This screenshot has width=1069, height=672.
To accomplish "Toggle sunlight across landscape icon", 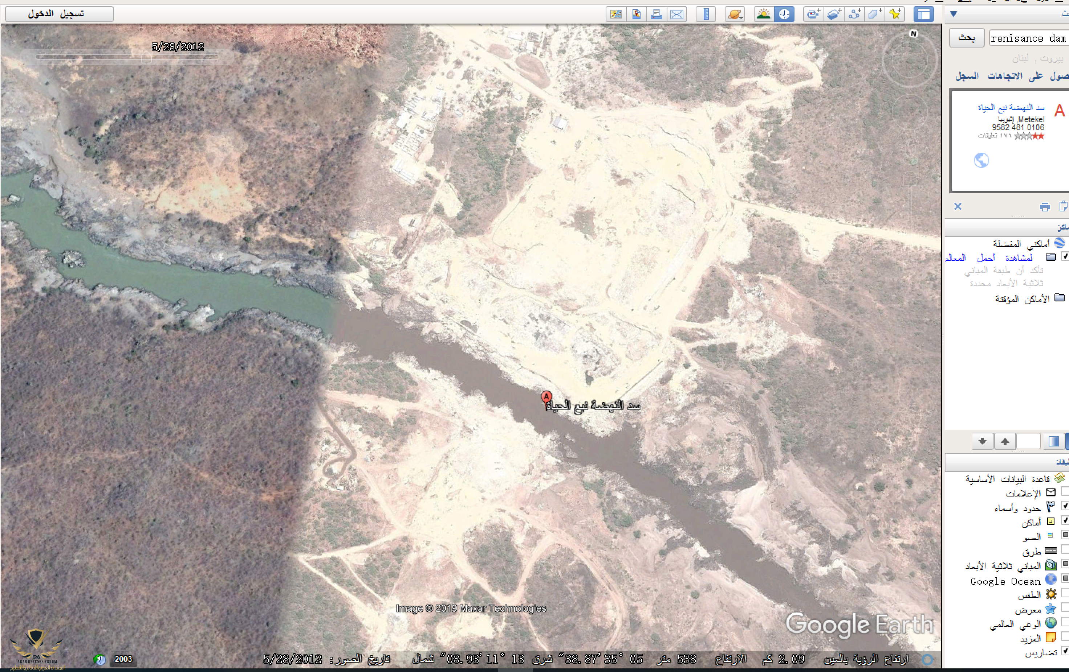I will tap(763, 15).
